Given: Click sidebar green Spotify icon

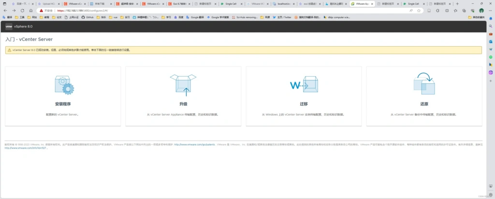Looking at the screenshot, I should pos(491,57).
